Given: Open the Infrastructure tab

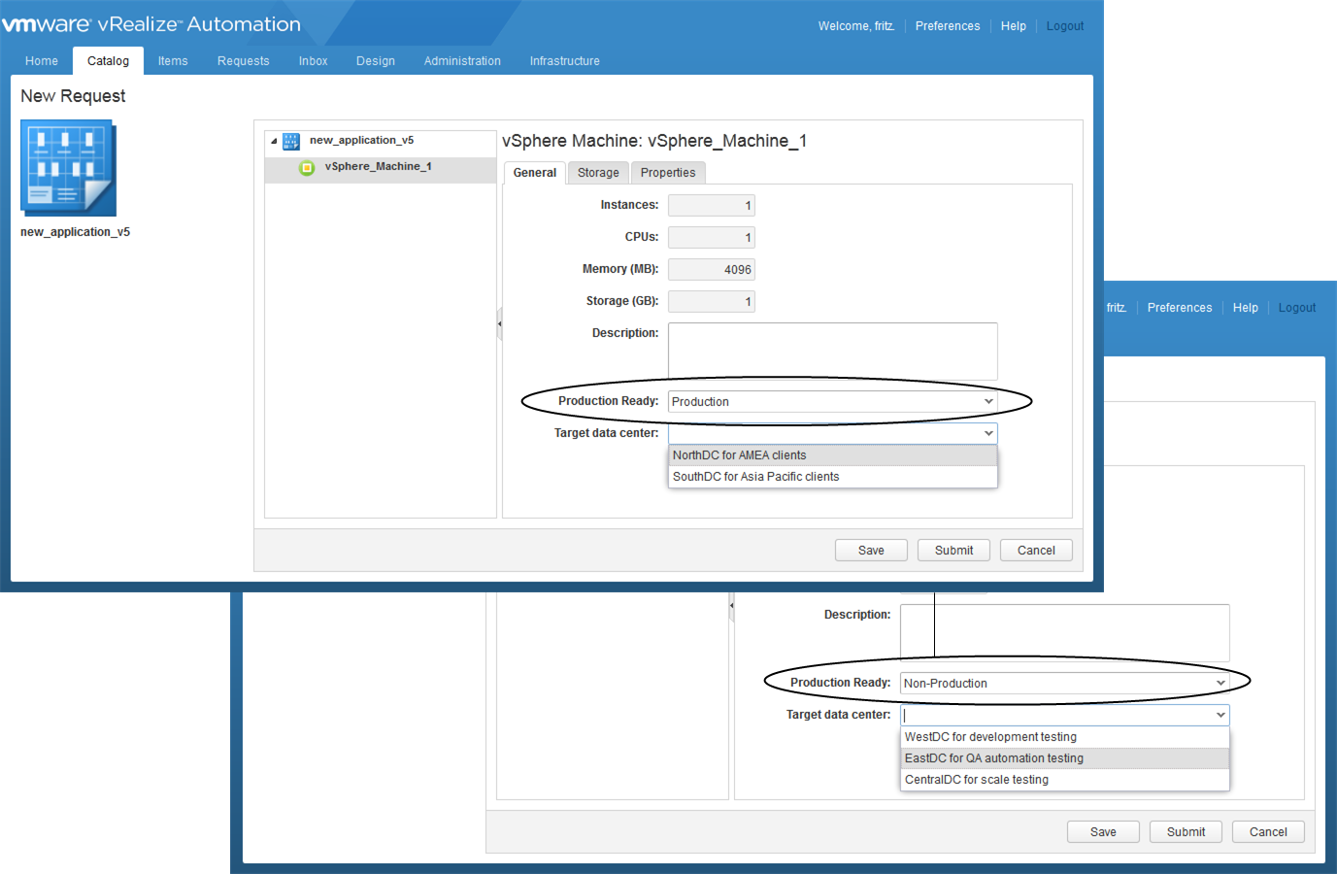Looking at the screenshot, I should click(565, 60).
